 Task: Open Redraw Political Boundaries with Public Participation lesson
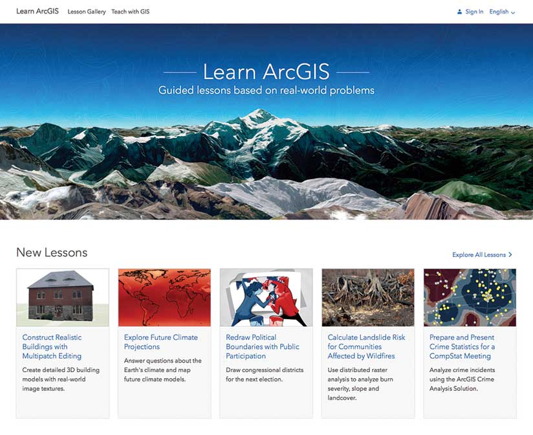(x=263, y=346)
